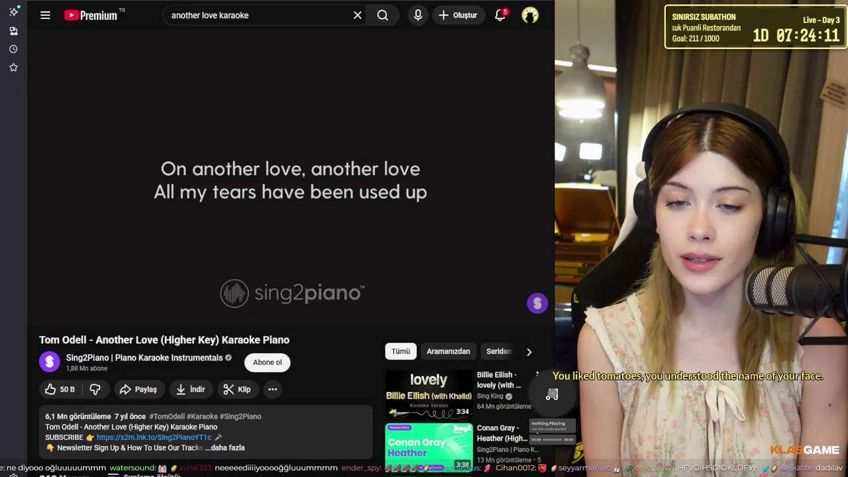Open the account avatar menu

[530, 15]
